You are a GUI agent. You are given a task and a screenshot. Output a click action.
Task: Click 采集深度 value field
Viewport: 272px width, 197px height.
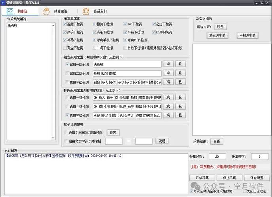click(x=260, y=156)
